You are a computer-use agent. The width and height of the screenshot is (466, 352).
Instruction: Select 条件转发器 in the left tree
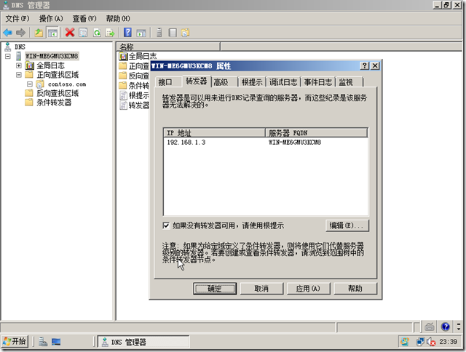pyautogui.click(x=54, y=103)
